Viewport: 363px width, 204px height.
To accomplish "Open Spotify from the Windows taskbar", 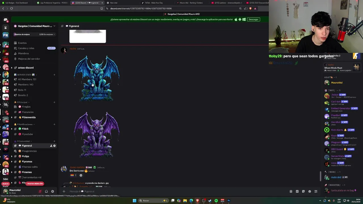I will pos(216,201).
